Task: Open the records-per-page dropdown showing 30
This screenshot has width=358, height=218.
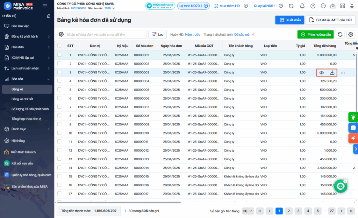Action: (248, 211)
